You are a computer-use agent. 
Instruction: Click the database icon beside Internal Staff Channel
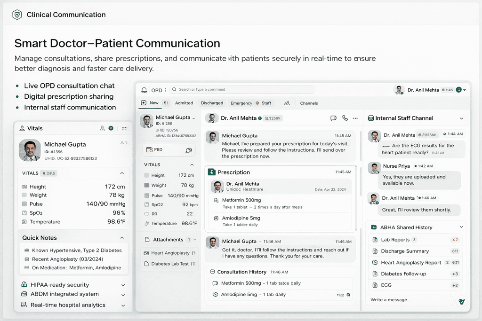coord(372,118)
